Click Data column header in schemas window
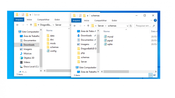Image resolution: width=175 pixels, height=98 pixels. coord(154,31)
